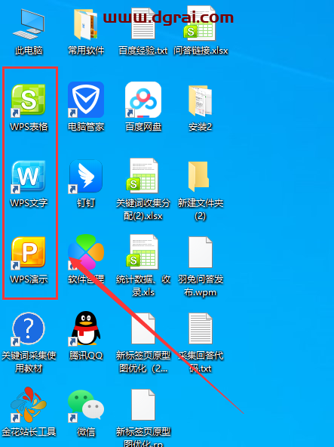Click the 此电脑 label text
The height and width of the screenshot is (447, 334).
click(x=29, y=51)
